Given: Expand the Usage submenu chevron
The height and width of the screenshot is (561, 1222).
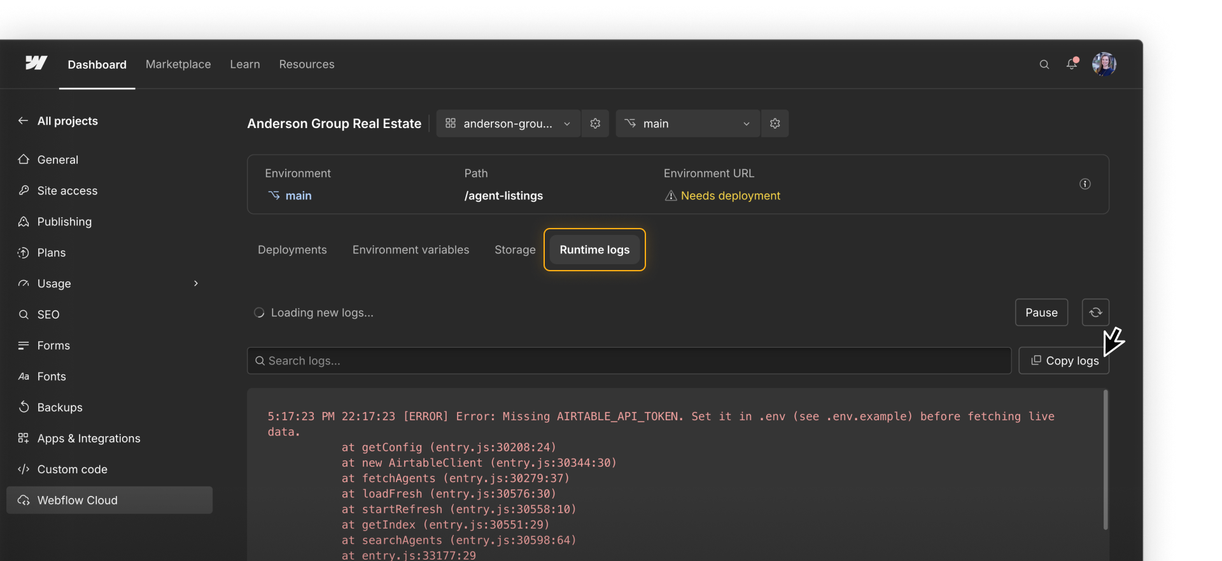Looking at the screenshot, I should click(x=196, y=283).
